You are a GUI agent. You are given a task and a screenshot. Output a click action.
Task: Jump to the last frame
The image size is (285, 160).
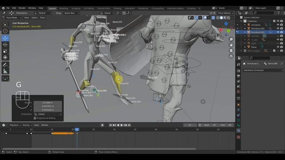pos(129,125)
